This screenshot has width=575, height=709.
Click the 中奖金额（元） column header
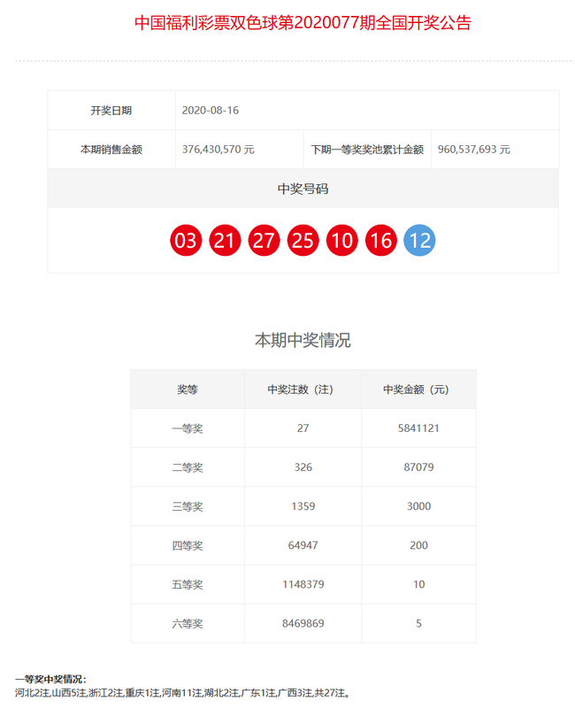click(x=418, y=389)
